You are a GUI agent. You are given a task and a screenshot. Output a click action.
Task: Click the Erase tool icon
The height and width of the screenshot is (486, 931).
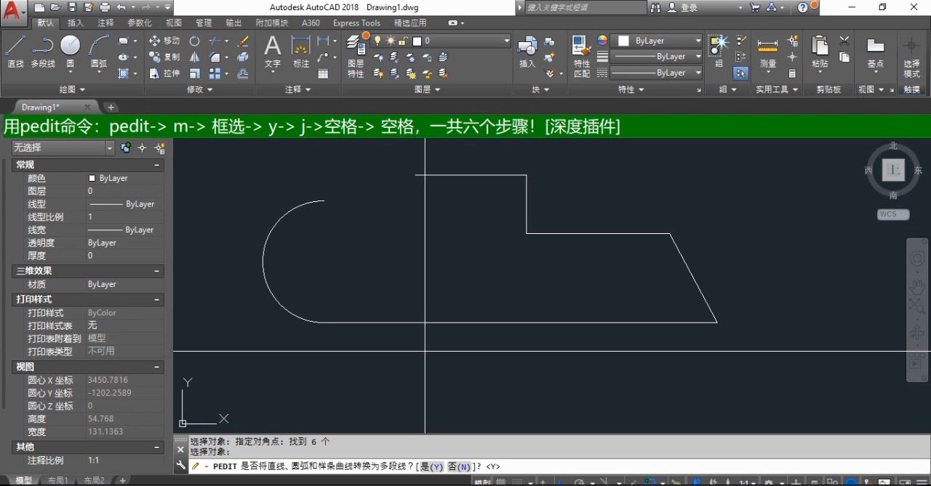(x=243, y=41)
